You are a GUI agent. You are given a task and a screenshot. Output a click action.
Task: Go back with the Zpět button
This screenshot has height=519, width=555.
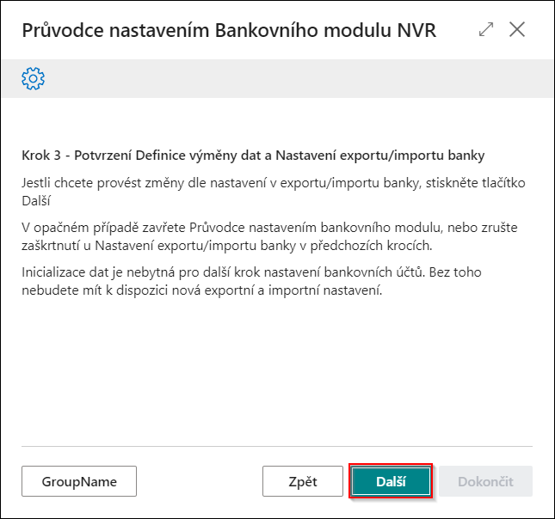[x=303, y=481]
